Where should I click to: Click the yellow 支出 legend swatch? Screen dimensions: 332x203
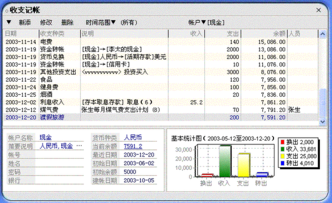point(282,156)
